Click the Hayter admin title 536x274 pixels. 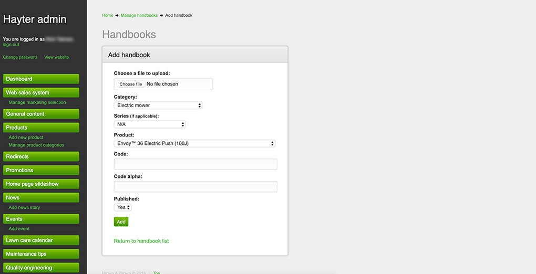pyautogui.click(x=35, y=19)
